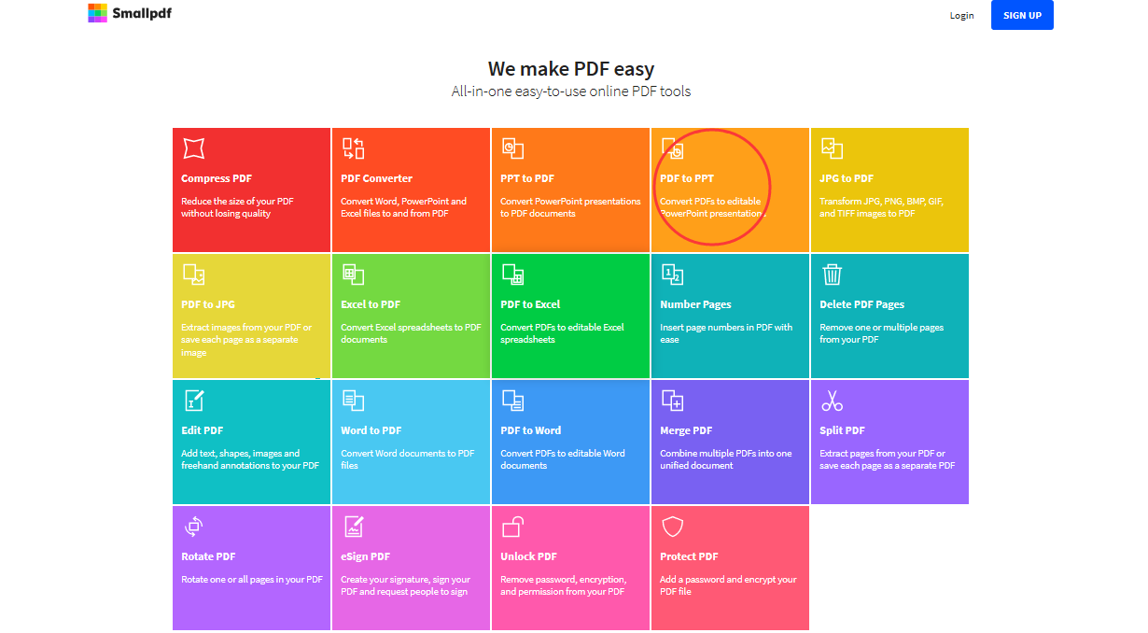Select the Delete PDF Pages trash icon

coord(832,274)
